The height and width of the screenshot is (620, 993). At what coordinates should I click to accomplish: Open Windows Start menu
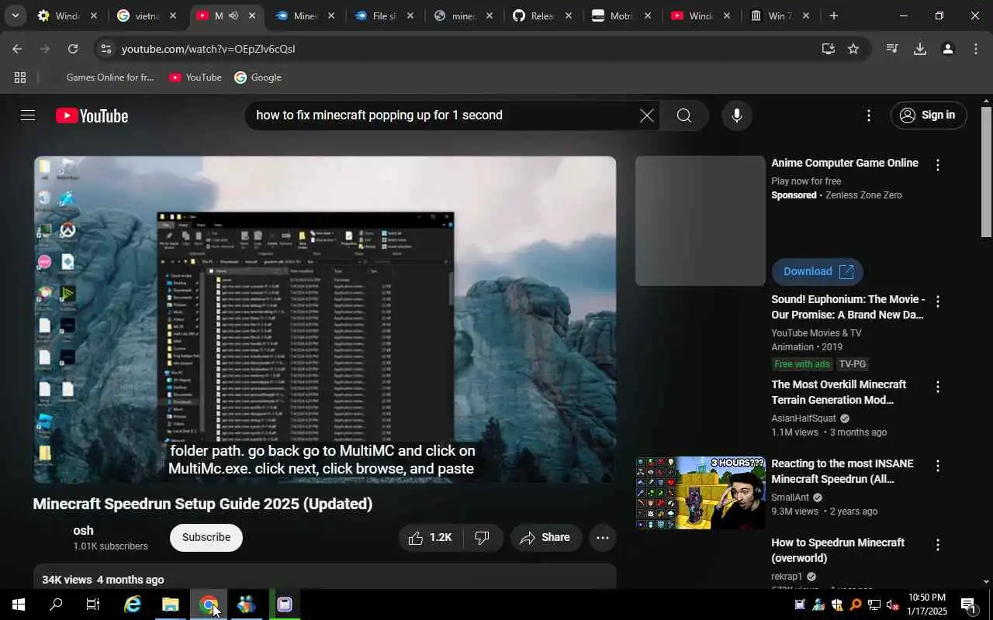point(19,604)
